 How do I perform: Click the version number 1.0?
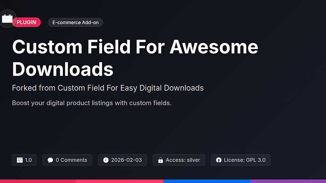point(28,160)
